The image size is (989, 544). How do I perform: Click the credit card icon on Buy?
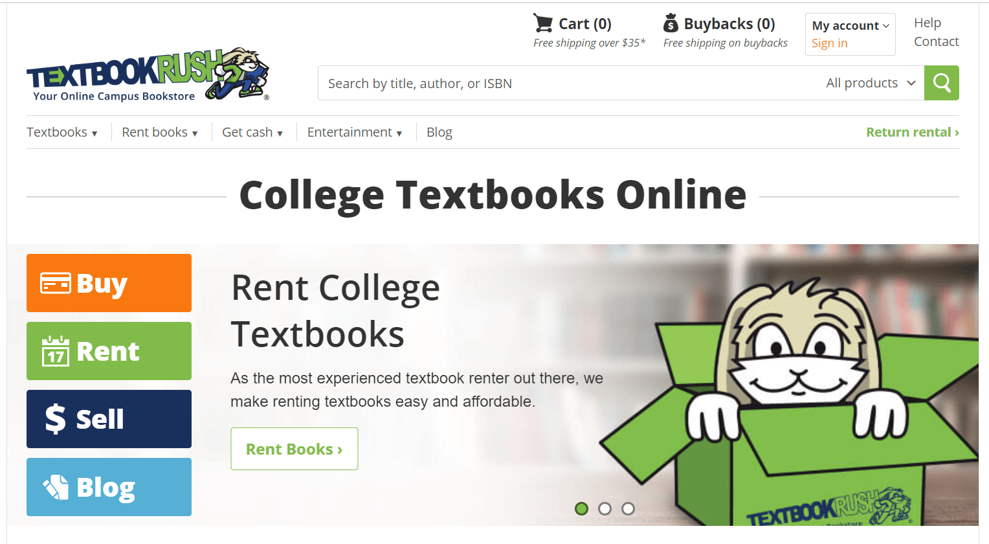(56, 283)
